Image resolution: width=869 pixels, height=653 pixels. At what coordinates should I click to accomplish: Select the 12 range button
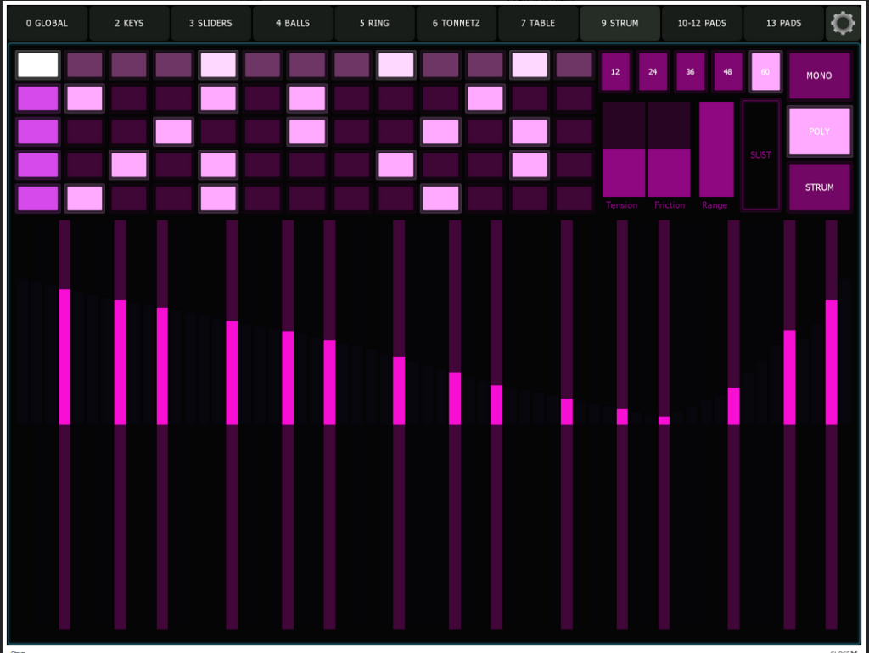click(x=615, y=71)
